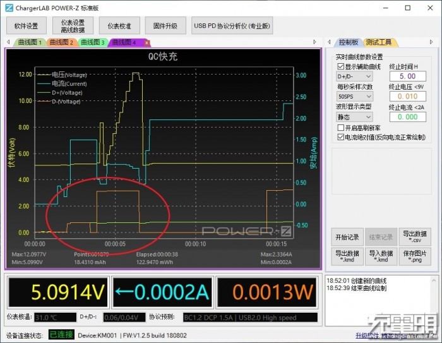Export data as .csv
This screenshot has width=442, height=343.
[415, 237]
